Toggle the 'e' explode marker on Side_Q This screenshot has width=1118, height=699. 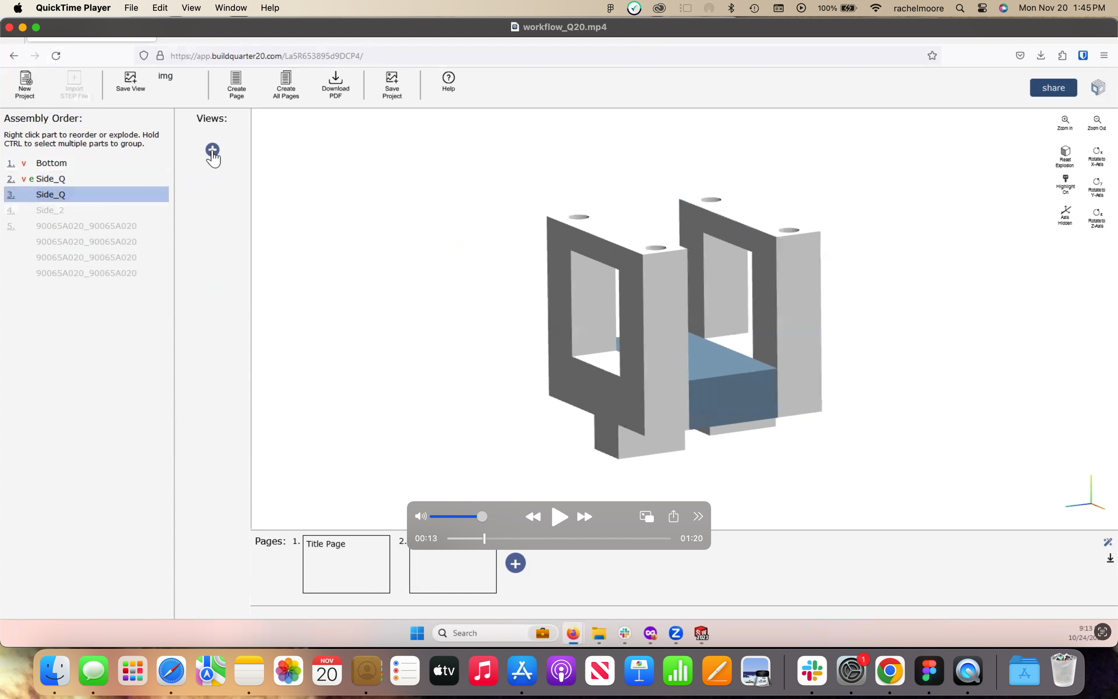point(31,179)
